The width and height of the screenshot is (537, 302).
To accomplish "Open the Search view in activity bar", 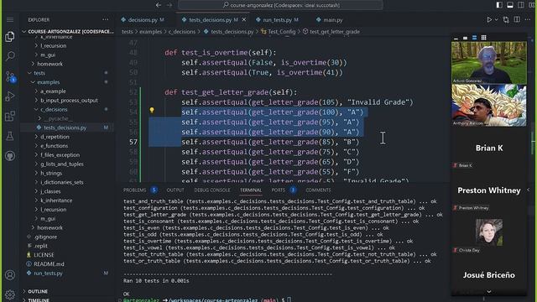I will click(x=10, y=56).
